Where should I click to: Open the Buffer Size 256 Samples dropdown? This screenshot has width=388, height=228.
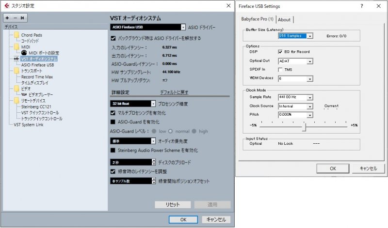[309, 35]
